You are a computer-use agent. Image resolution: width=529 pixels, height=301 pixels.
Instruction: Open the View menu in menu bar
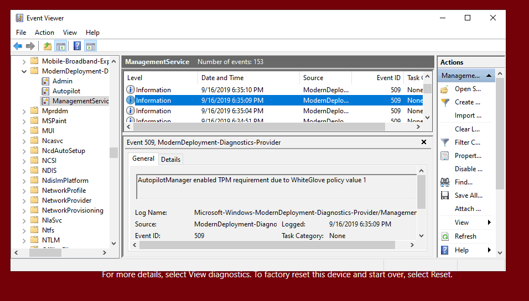click(x=70, y=33)
